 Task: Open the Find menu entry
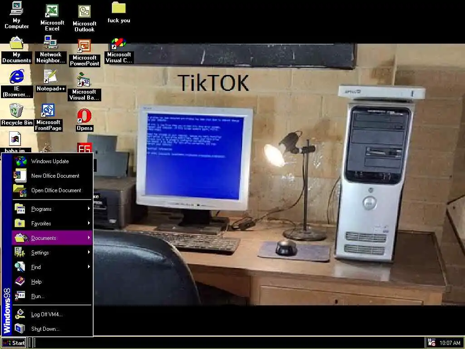[x=52, y=267]
